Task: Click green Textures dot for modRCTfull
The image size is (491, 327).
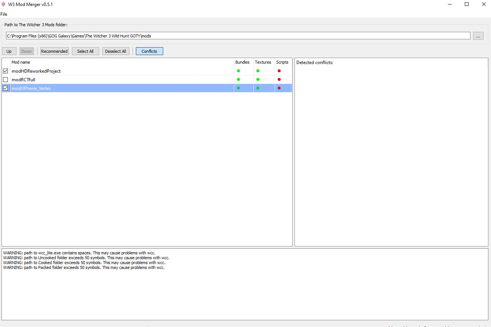Action: point(258,79)
